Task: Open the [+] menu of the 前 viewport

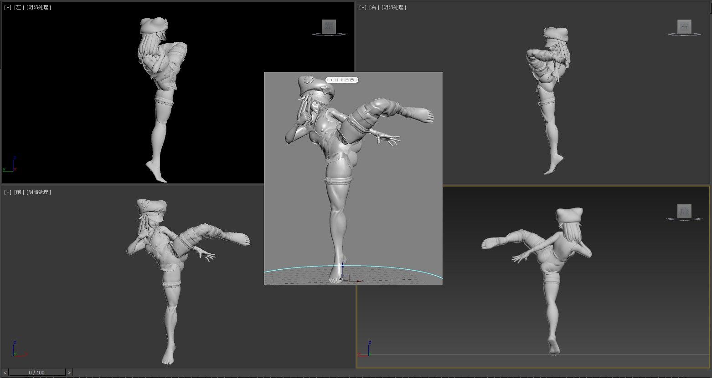Action: [8, 192]
